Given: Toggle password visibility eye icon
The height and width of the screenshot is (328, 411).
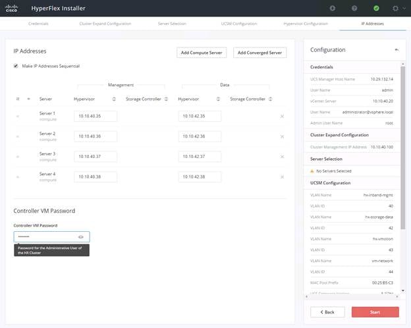Looking at the screenshot, I should [x=81, y=236].
